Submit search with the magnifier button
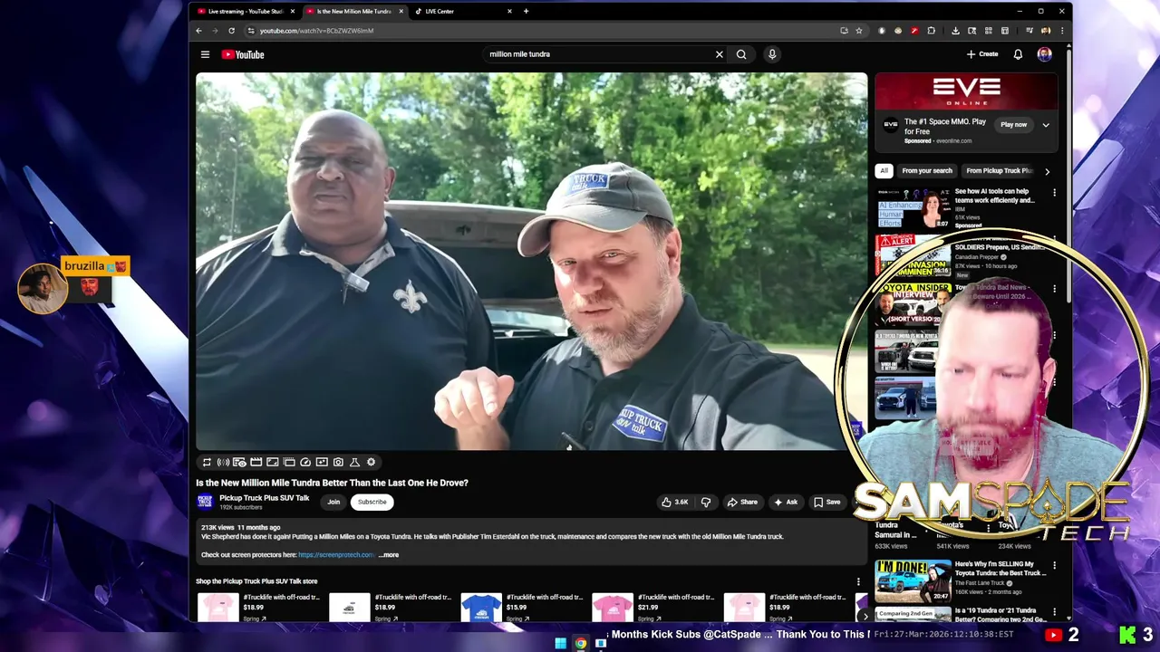The height and width of the screenshot is (652, 1160). (x=741, y=54)
